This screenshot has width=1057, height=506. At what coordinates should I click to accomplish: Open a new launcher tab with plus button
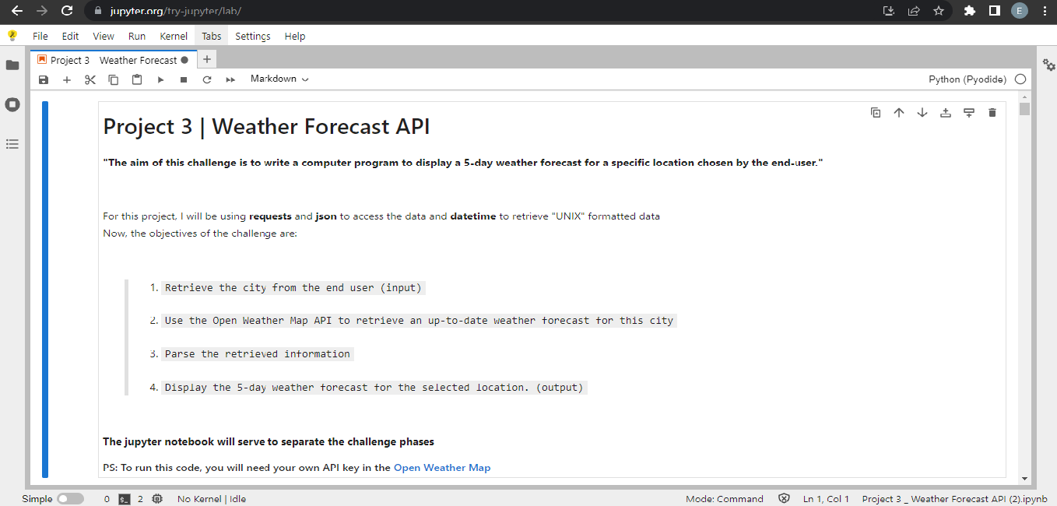pos(206,58)
